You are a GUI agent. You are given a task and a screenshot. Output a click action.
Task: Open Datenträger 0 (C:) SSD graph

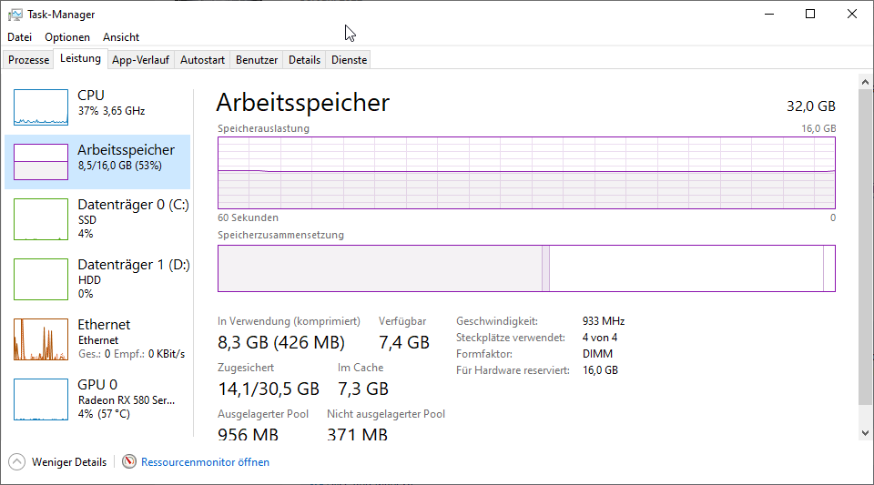[41, 219]
